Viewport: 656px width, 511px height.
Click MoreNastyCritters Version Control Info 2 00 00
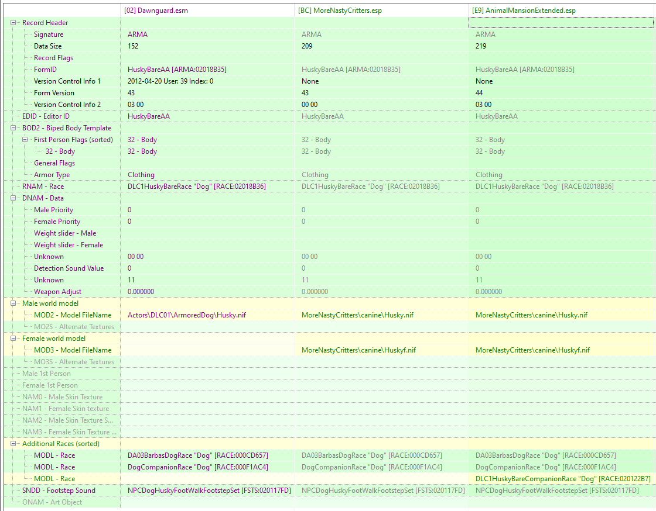coord(310,105)
